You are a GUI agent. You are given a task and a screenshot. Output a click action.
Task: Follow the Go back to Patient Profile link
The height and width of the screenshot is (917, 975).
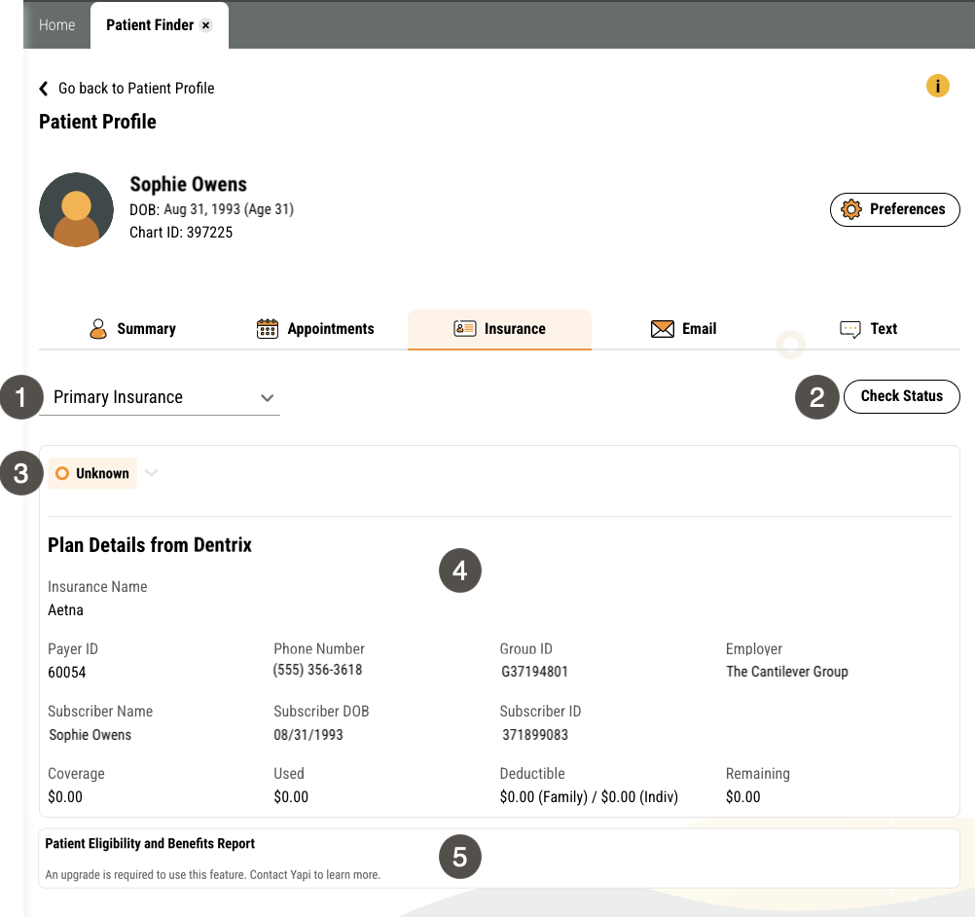136,89
